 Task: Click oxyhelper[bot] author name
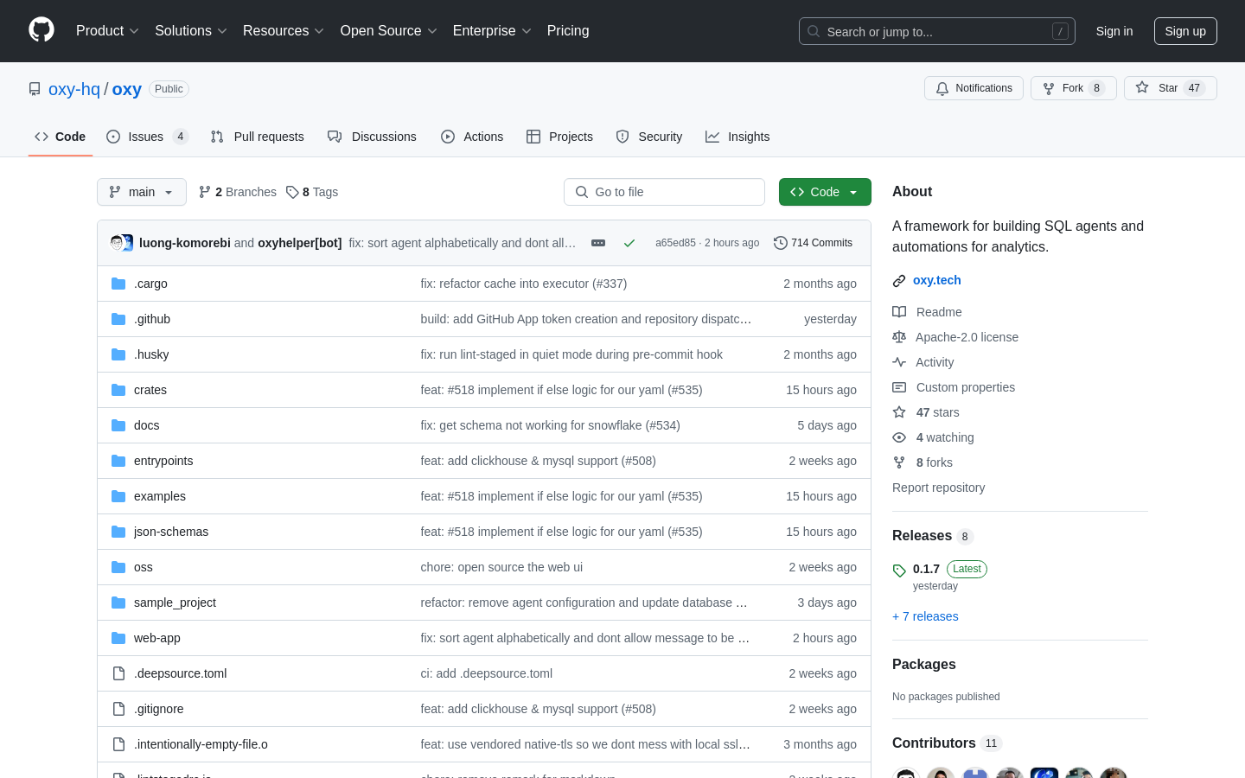coord(300,243)
